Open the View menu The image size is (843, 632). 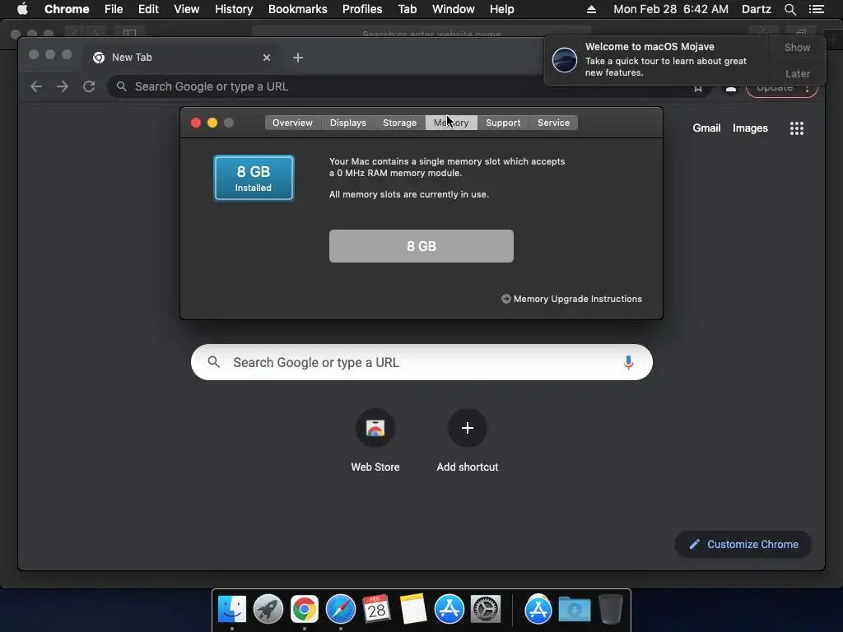click(x=187, y=9)
